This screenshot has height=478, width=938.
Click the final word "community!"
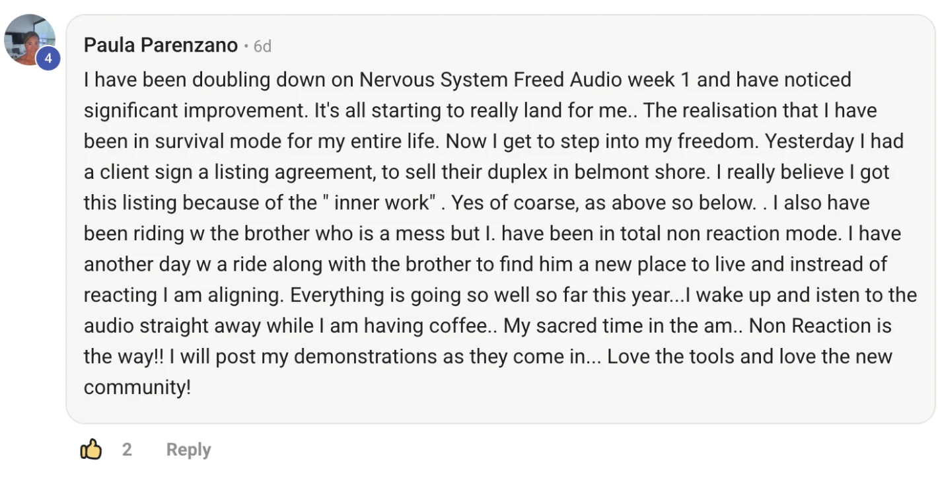[137, 387]
